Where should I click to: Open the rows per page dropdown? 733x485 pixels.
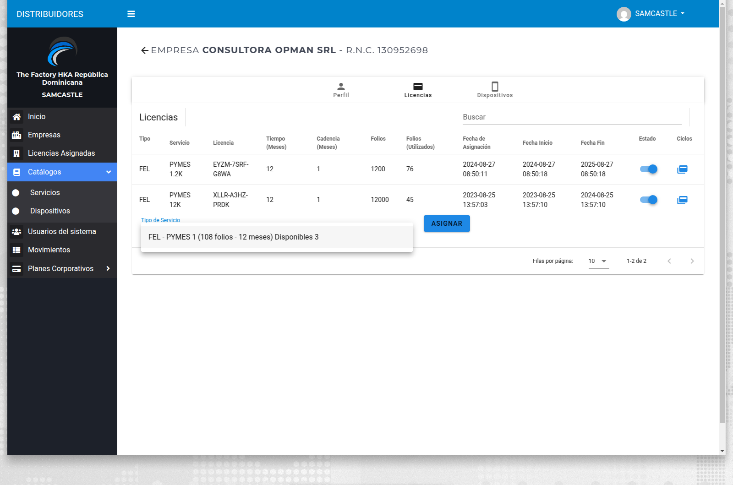[599, 261]
